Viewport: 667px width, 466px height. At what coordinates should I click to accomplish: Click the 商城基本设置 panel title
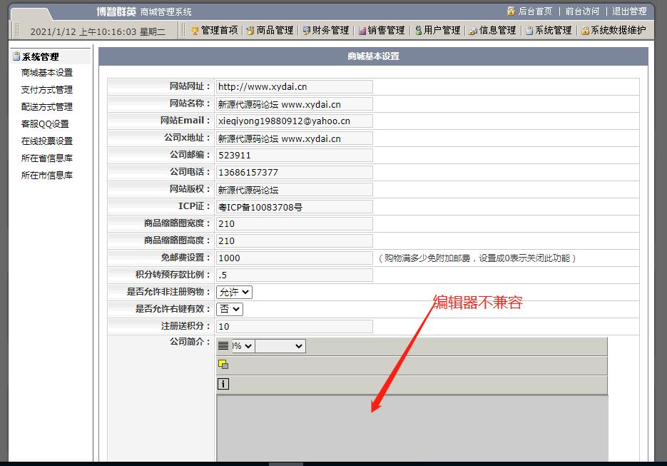(x=373, y=56)
